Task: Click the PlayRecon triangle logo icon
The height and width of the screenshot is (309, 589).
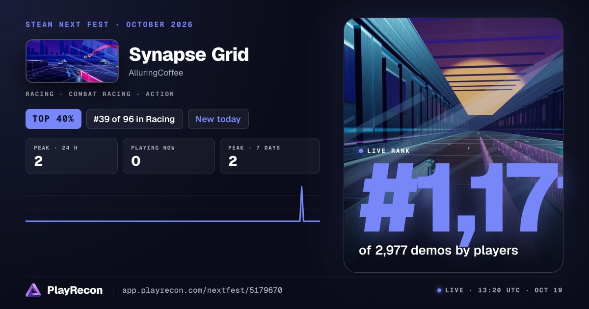Action: click(x=33, y=290)
